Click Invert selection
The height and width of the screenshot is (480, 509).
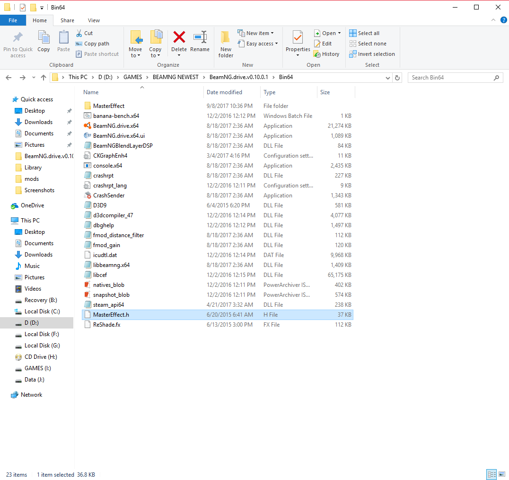(x=372, y=54)
